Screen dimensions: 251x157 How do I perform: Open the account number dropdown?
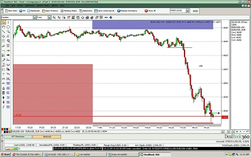point(188,11)
